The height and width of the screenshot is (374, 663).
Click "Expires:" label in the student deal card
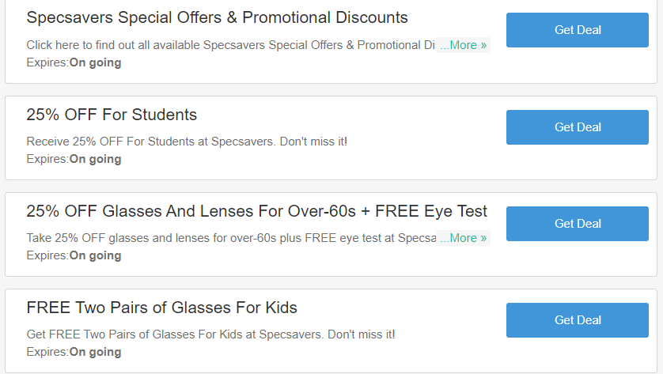tap(47, 159)
